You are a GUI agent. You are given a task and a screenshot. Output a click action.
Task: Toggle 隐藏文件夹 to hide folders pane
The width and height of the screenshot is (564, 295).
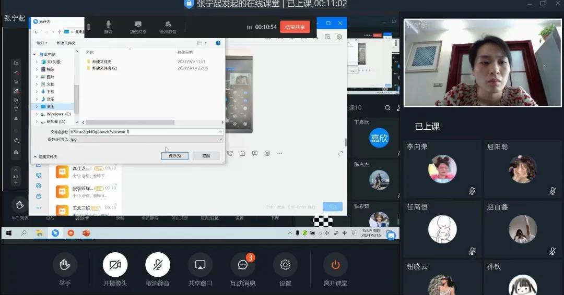pos(45,156)
